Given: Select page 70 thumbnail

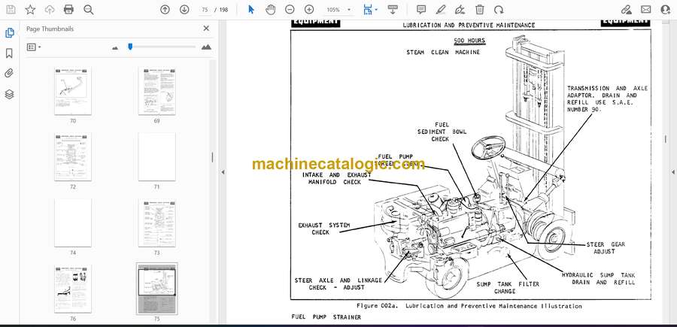Looking at the screenshot, I should tap(72, 91).
